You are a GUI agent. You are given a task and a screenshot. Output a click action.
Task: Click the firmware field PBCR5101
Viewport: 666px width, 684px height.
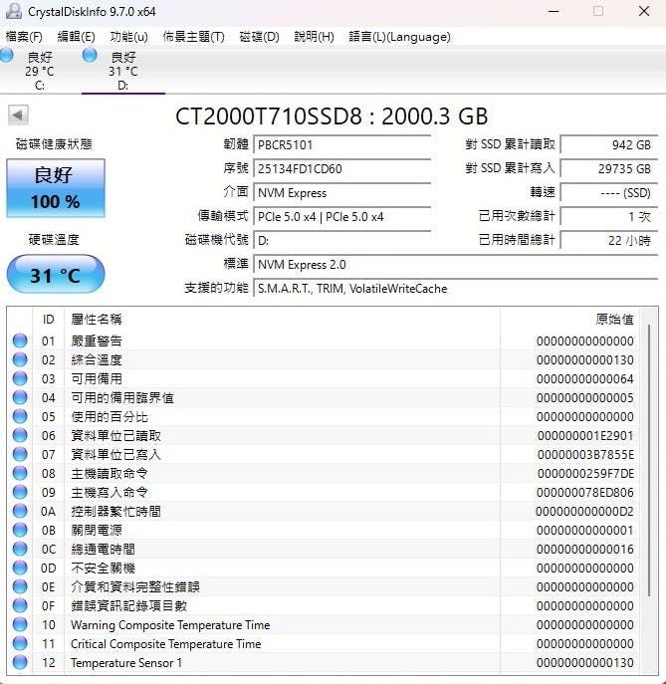click(x=342, y=144)
